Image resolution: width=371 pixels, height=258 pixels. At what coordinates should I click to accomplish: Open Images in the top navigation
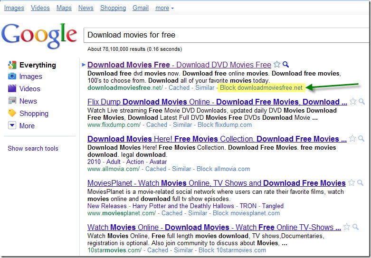[14, 8]
